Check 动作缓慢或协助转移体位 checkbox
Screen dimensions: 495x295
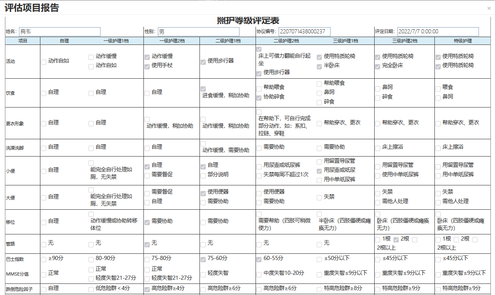click(x=91, y=214)
